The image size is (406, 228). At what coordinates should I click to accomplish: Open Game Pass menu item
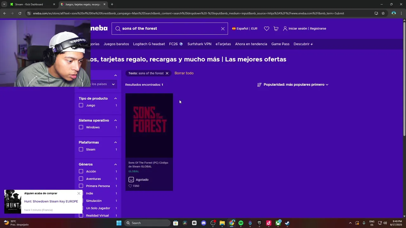pos(280,44)
